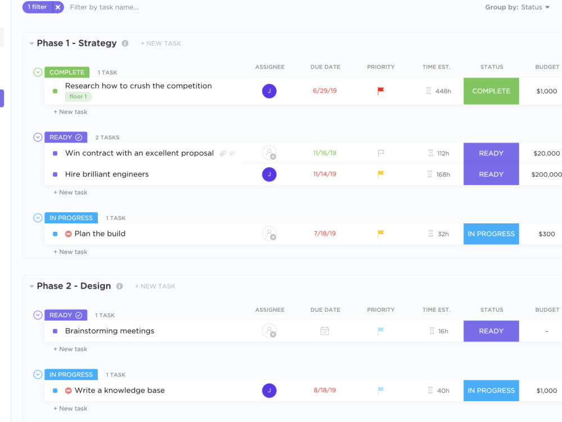Click yellow flag on Hire brilliant engineers
Screen dimensions: 562x422
(x=380, y=174)
